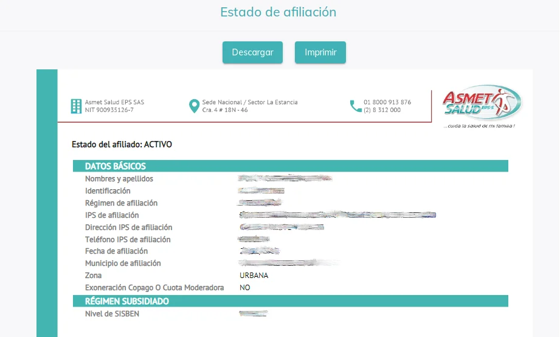Click the 'DATOS BÁSICOS' section header
Image resolution: width=560 pixels, height=337 pixels.
[x=291, y=166]
